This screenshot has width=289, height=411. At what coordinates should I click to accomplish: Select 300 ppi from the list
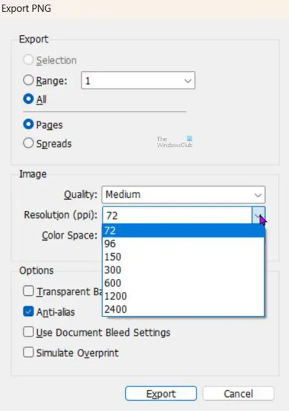pyautogui.click(x=183, y=270)
